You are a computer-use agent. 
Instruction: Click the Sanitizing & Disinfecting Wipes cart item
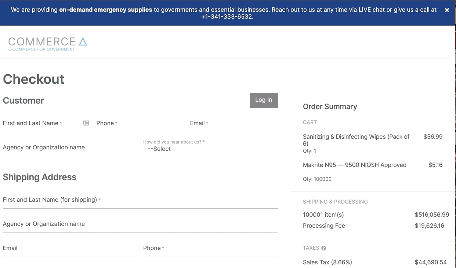[356, 140]
